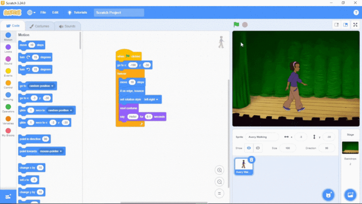Select the Stage backdrop thumbnail
This screenshot has height=204, width=362.
click(350, 147)
